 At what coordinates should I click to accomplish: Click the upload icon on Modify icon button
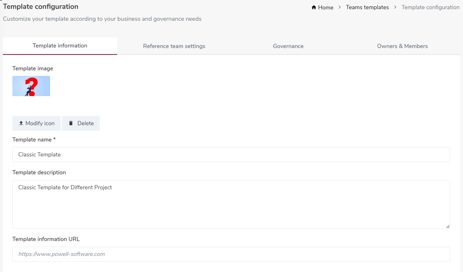pyautogui.click(x=21, y=123)
